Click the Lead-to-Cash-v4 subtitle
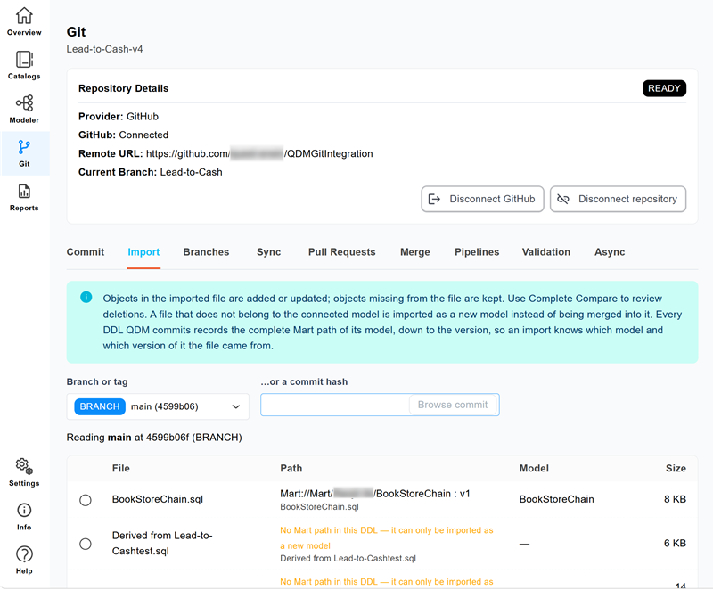 pos(104,49)
